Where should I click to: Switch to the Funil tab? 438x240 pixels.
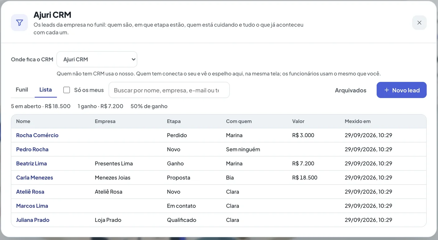pos(22,90)
